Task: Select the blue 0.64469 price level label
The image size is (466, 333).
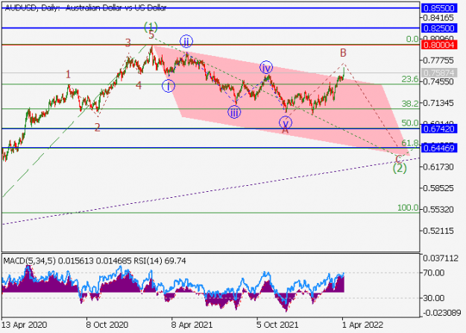Action: pos(439,148)
